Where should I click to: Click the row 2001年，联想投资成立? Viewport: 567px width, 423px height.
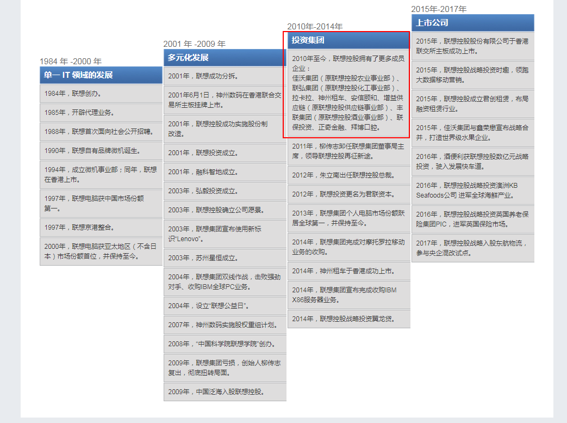coord(225,153)
